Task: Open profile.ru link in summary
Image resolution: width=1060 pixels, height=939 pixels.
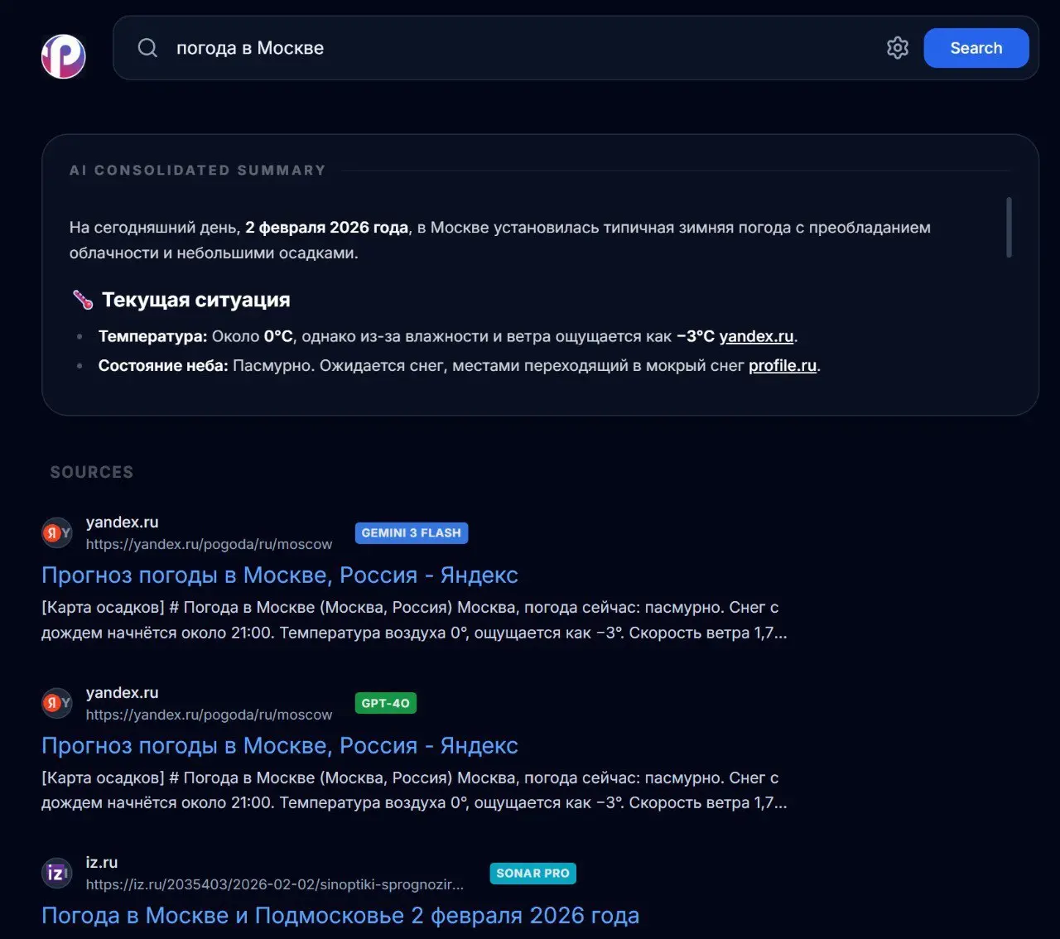Action: (x=783, y=365)
